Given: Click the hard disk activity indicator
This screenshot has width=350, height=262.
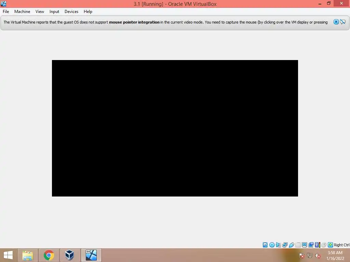Looking at the screenshot, I should tap(265, 245).
